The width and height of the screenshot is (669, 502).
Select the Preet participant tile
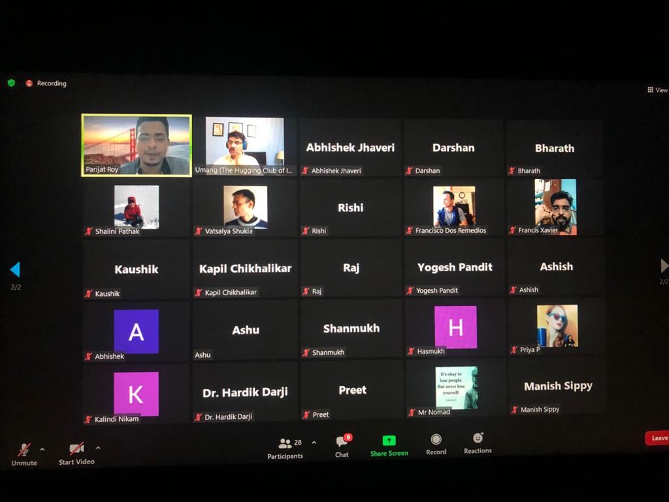click(352, 390)
